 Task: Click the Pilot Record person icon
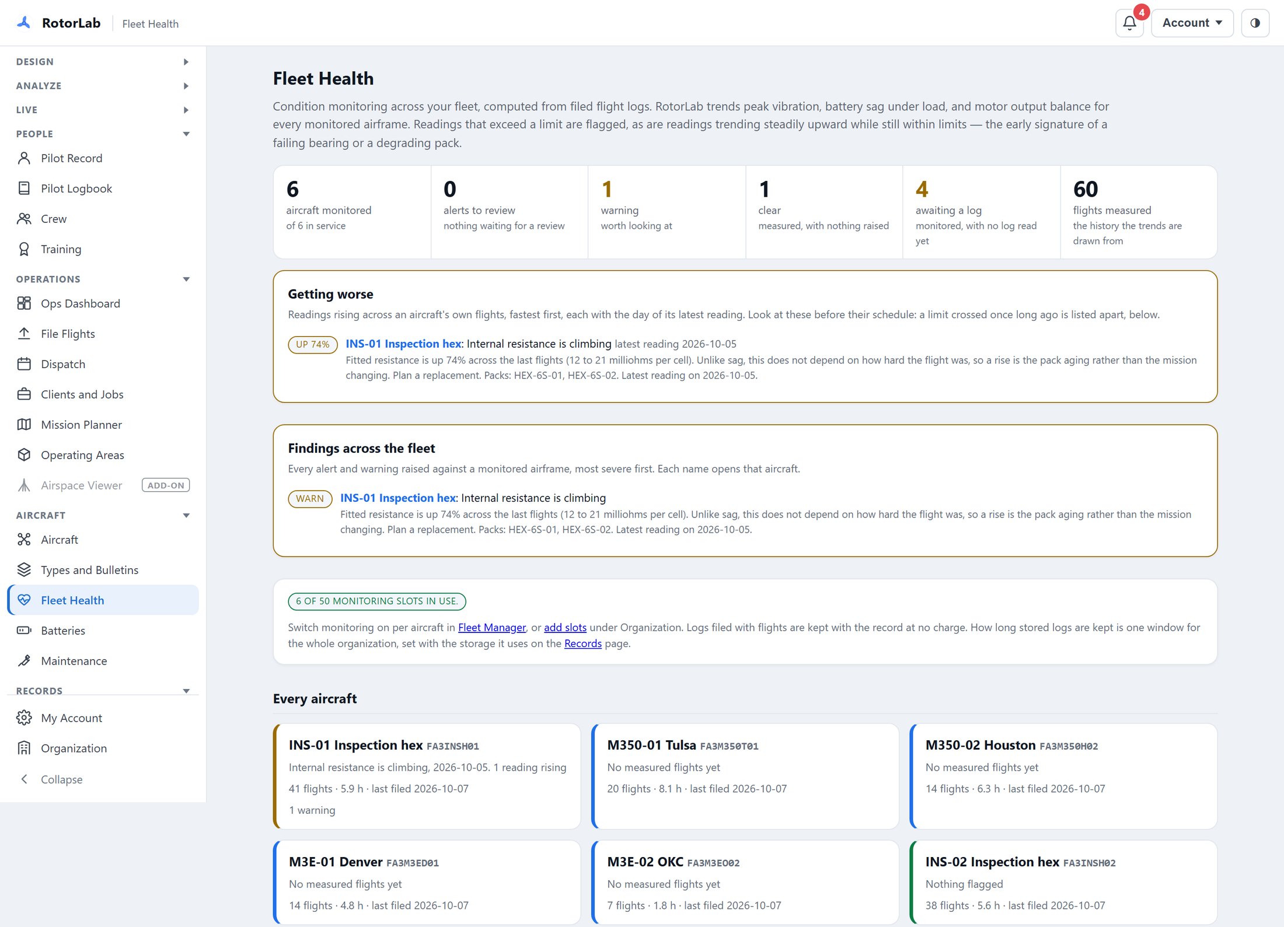click(x=24, y=158)
